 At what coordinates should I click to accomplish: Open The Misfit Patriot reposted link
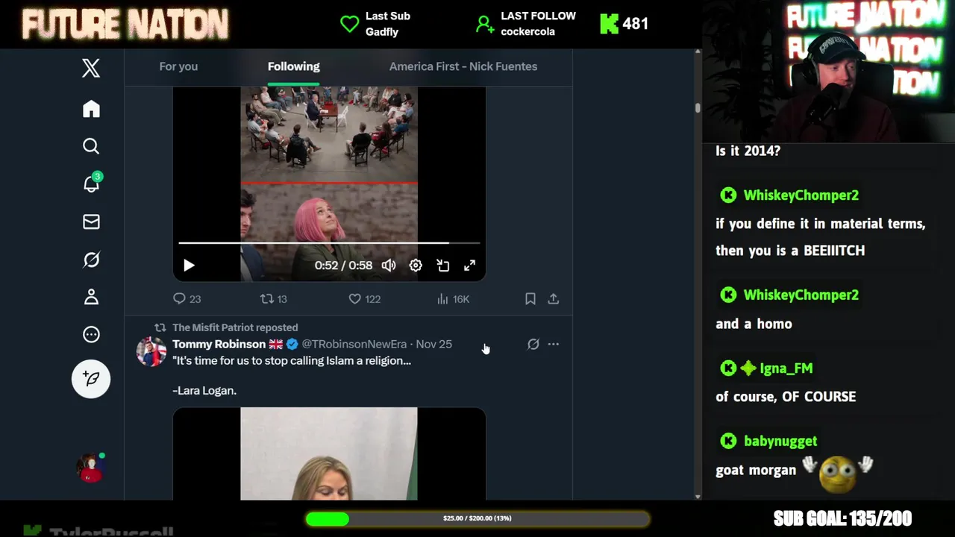click(235, 327)
